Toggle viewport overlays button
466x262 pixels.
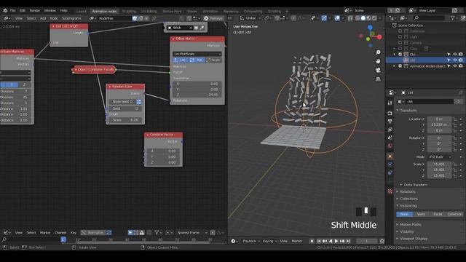tap(337, 18)
